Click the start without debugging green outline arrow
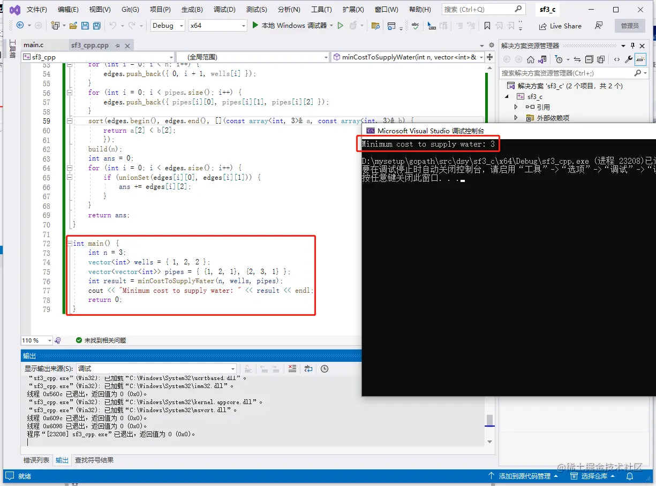Screen dimensions: 656x486 coord(340,25)
